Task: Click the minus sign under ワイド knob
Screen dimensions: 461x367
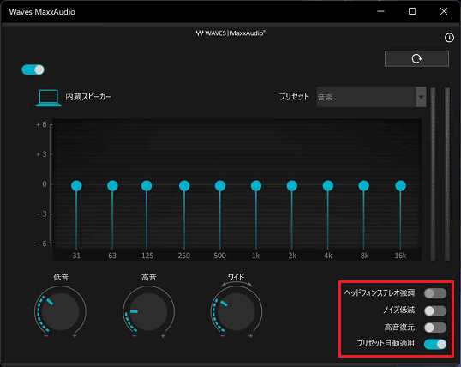Action: (x=223, y=336)
